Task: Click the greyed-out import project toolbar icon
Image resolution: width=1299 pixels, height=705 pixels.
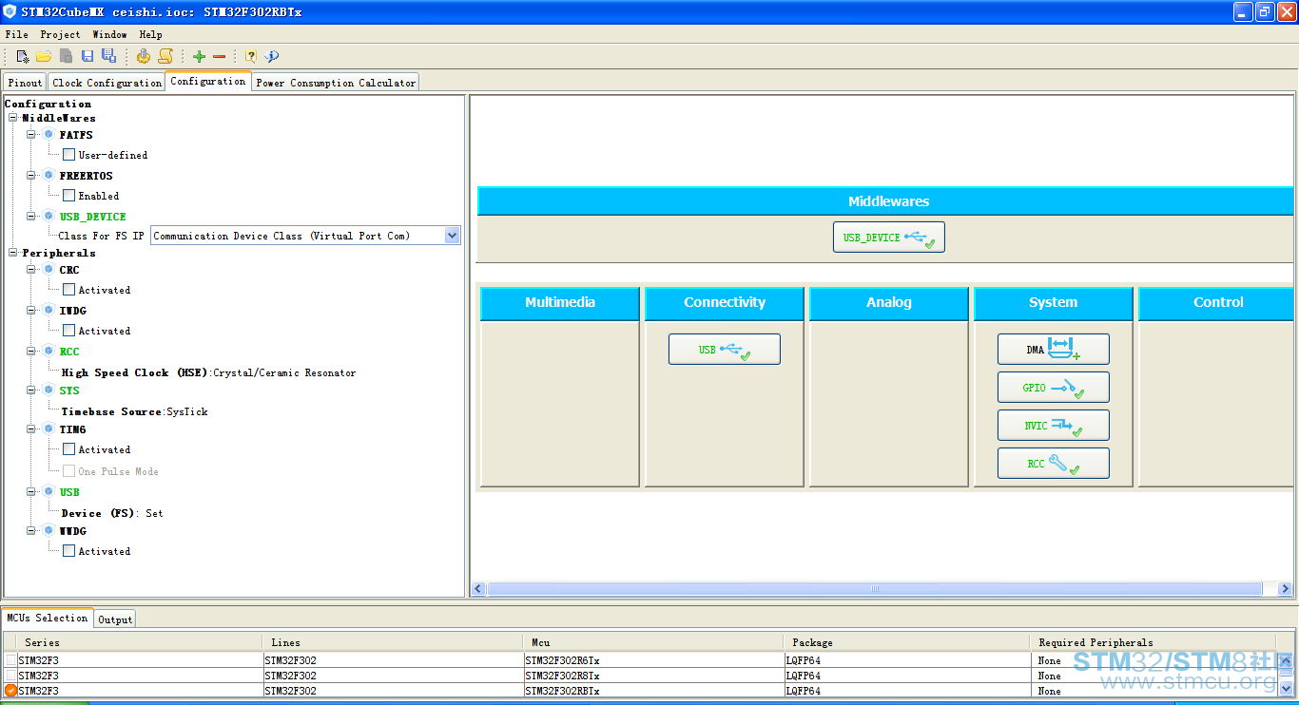Action: point(66,56)
